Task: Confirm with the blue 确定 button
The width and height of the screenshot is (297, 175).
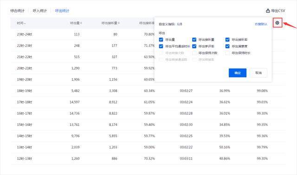Action: (x=238, y=73)
